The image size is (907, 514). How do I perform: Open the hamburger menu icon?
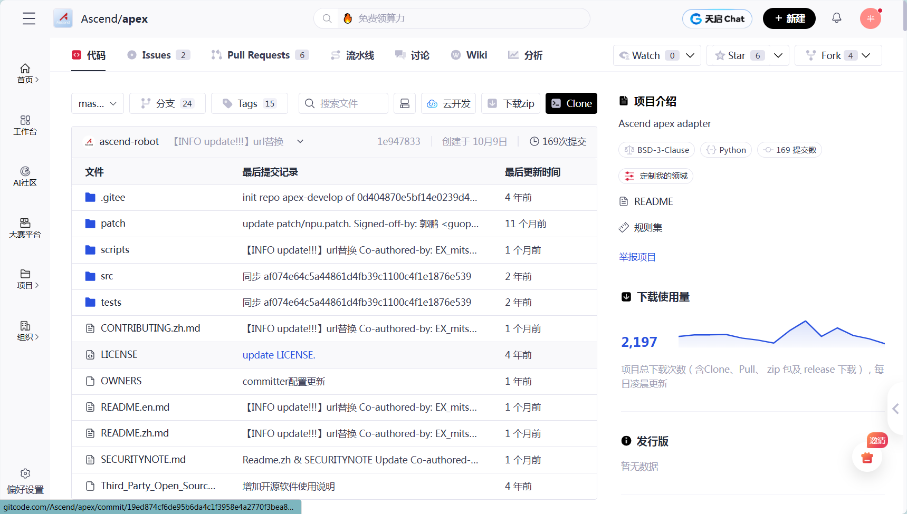[29, 18]
